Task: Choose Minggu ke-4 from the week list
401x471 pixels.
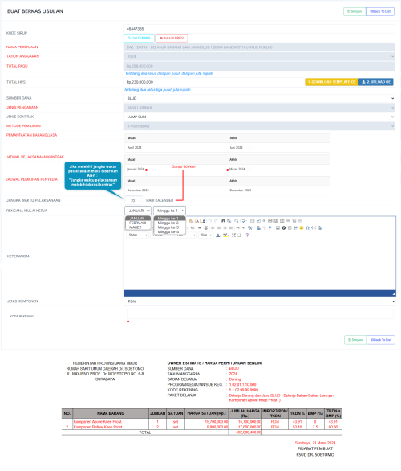Action: click(169, 232)
